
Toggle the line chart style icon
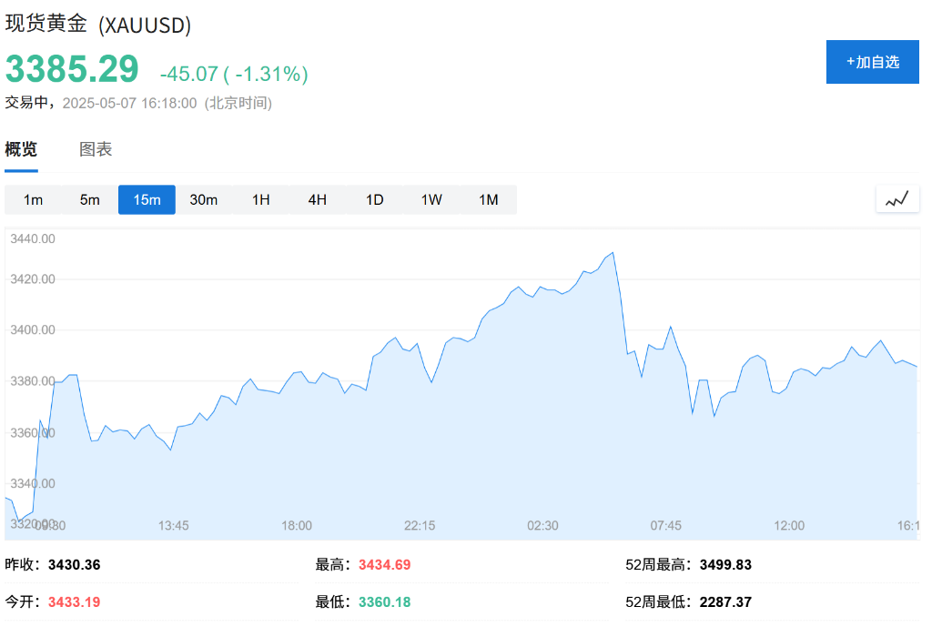pyautogui.click(x=897, y=199)
